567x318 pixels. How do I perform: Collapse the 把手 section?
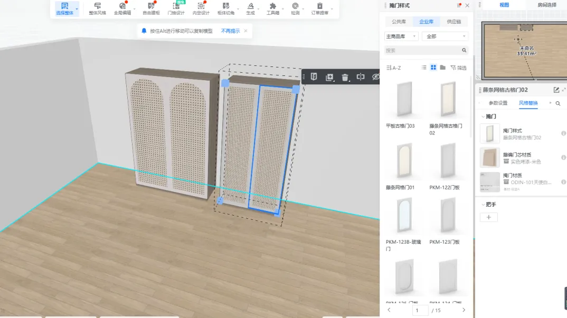point(483,204)
